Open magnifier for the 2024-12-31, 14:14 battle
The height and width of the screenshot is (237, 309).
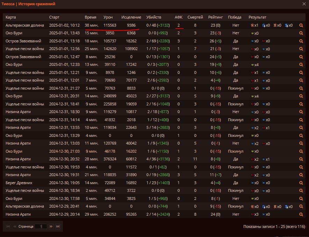coord(301,120)
